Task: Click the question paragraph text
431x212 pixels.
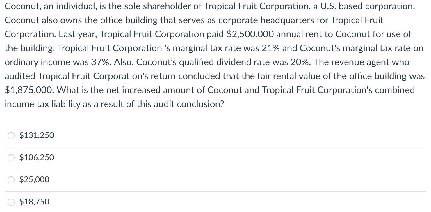Action: 204,55
